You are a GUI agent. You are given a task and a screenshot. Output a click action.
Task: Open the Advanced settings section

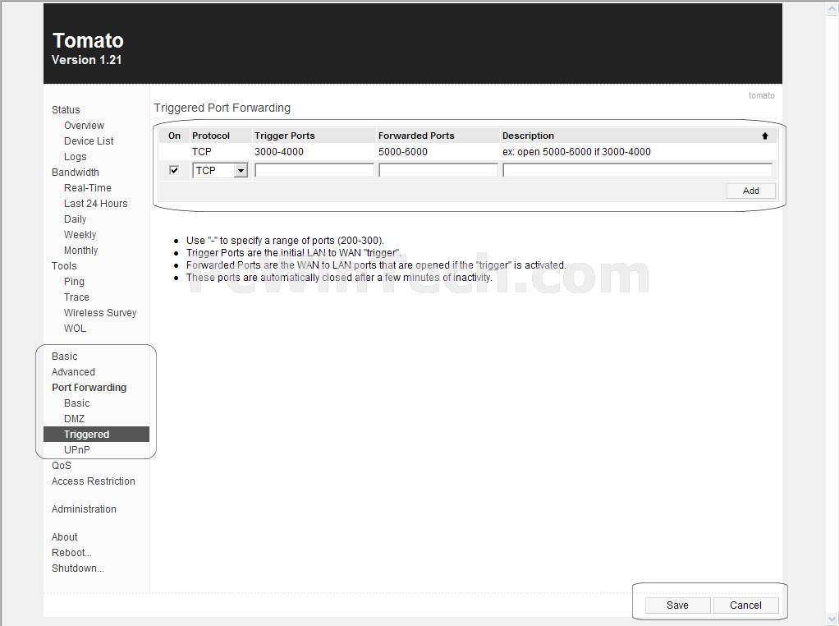point(73,371)
